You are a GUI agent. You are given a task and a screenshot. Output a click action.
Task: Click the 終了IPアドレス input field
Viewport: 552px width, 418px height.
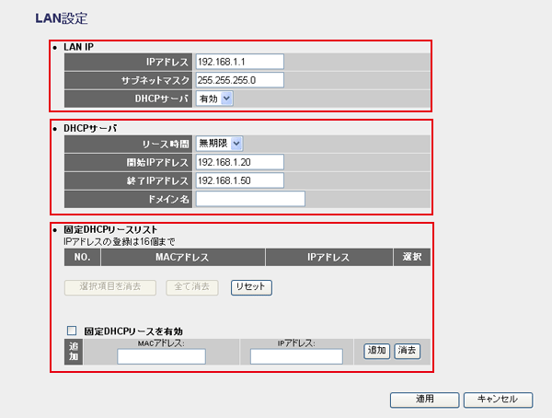[240, 180]
